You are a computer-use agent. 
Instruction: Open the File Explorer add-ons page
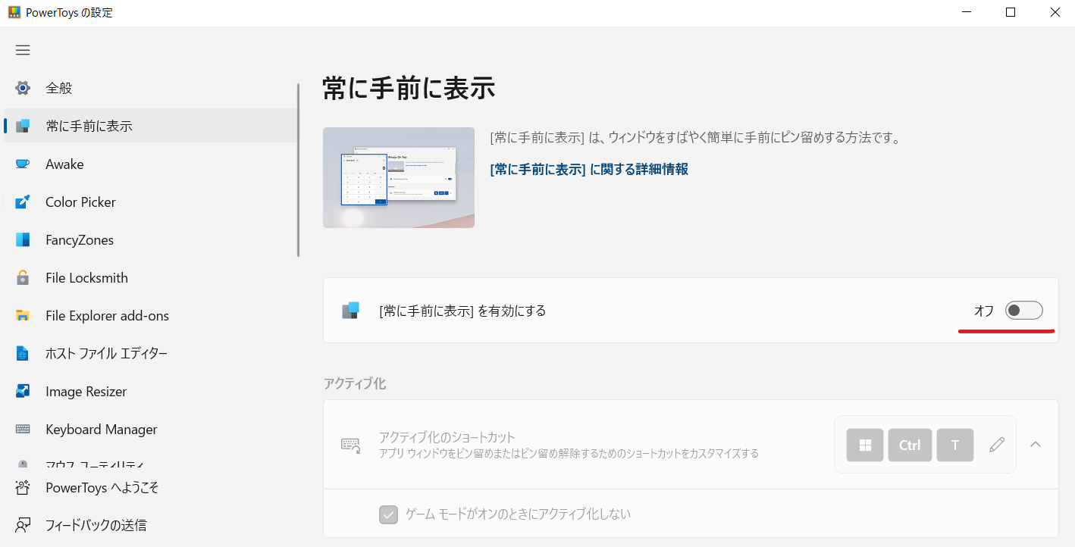[x=150, y=315]
